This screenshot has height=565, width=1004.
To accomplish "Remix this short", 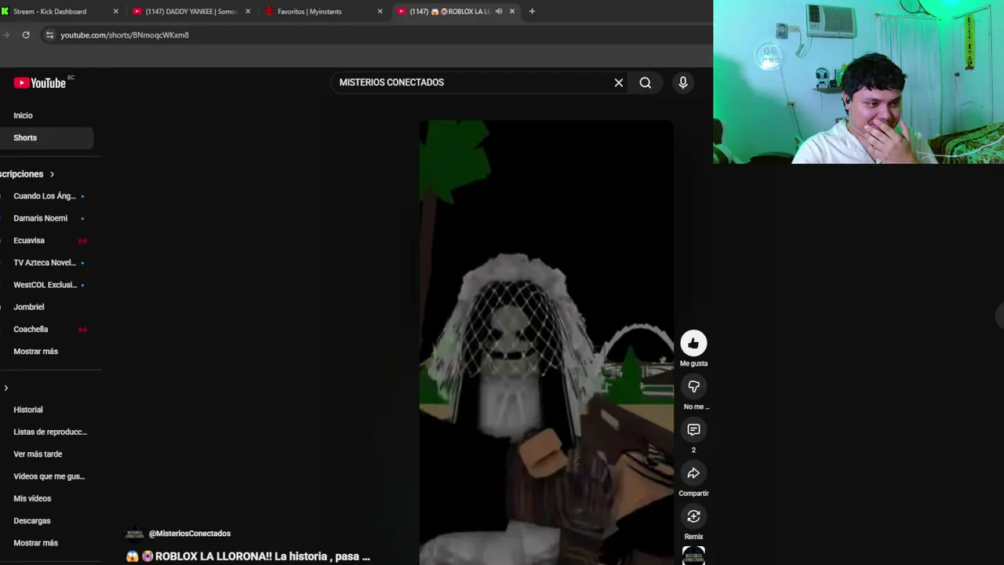I will (693, 516).
